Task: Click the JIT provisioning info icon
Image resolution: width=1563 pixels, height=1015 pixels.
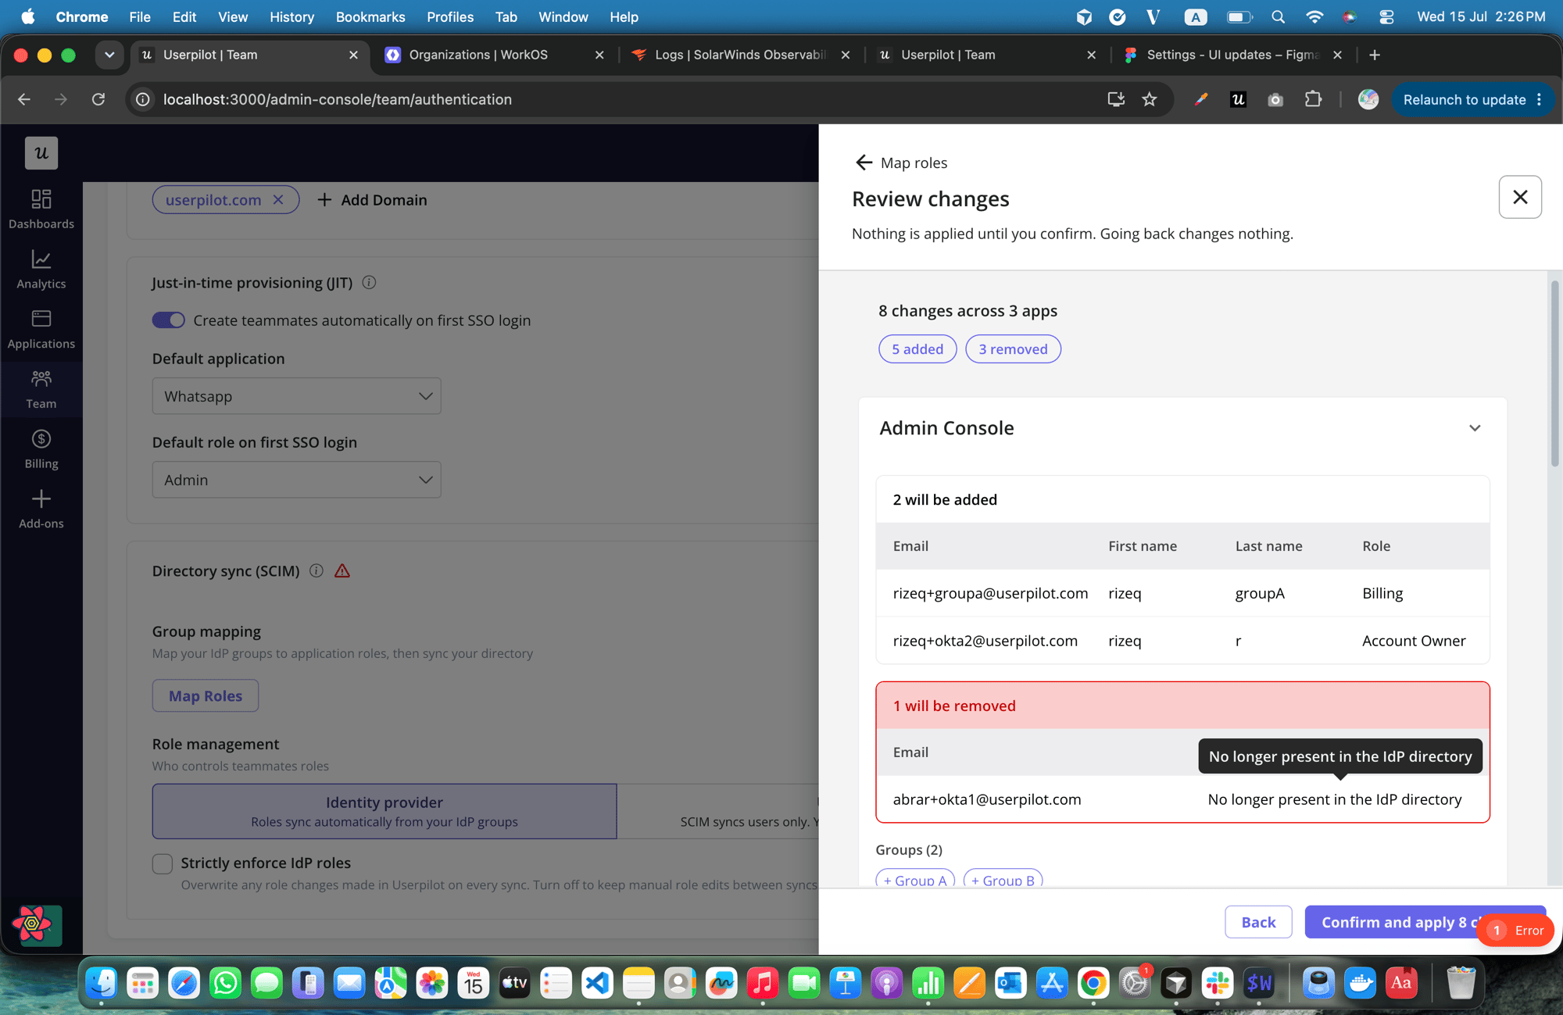Action: tap(370, 282)
